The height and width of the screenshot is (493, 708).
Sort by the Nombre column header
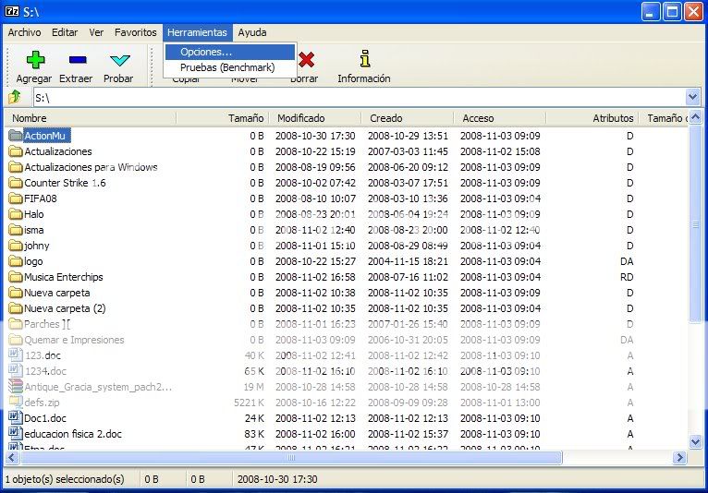click(x=90, y=118)
